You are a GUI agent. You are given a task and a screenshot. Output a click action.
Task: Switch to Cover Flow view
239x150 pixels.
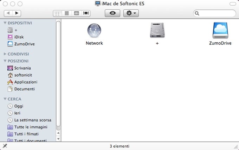point(86,13)
